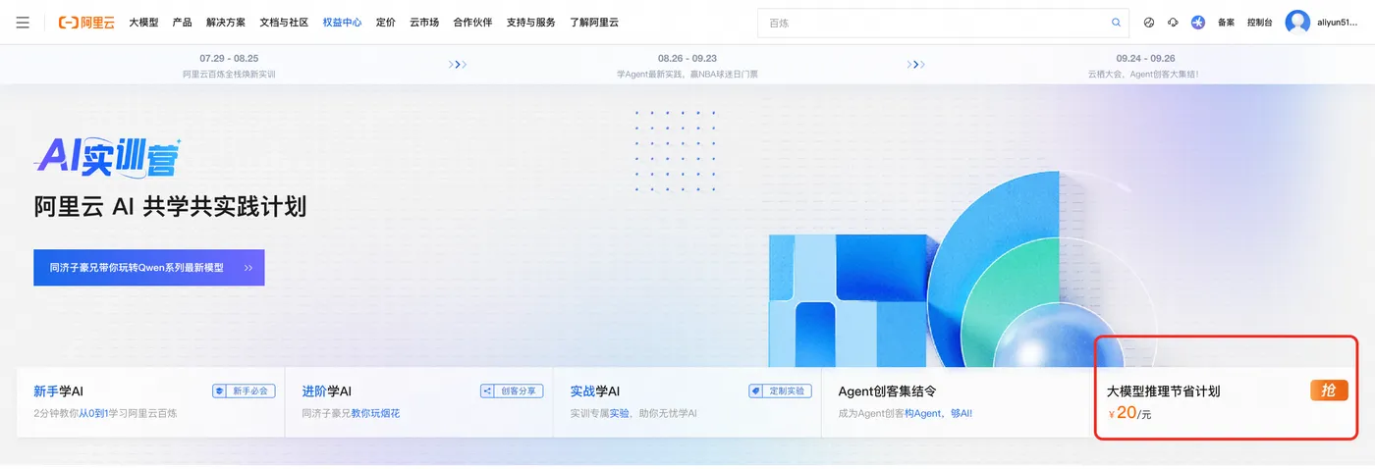Click 2分钟教你从0到1学习阿里云百炼 description
This screenshot has width=1375, height=469.
tap(105, 413)
